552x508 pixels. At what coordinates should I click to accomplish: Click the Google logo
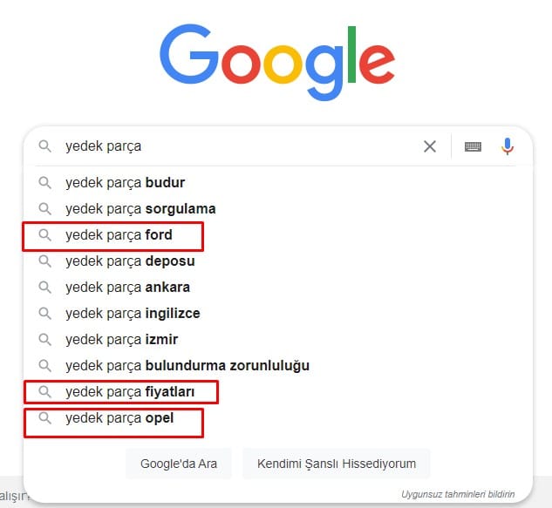pyautogui.click(x=277, y=62)
